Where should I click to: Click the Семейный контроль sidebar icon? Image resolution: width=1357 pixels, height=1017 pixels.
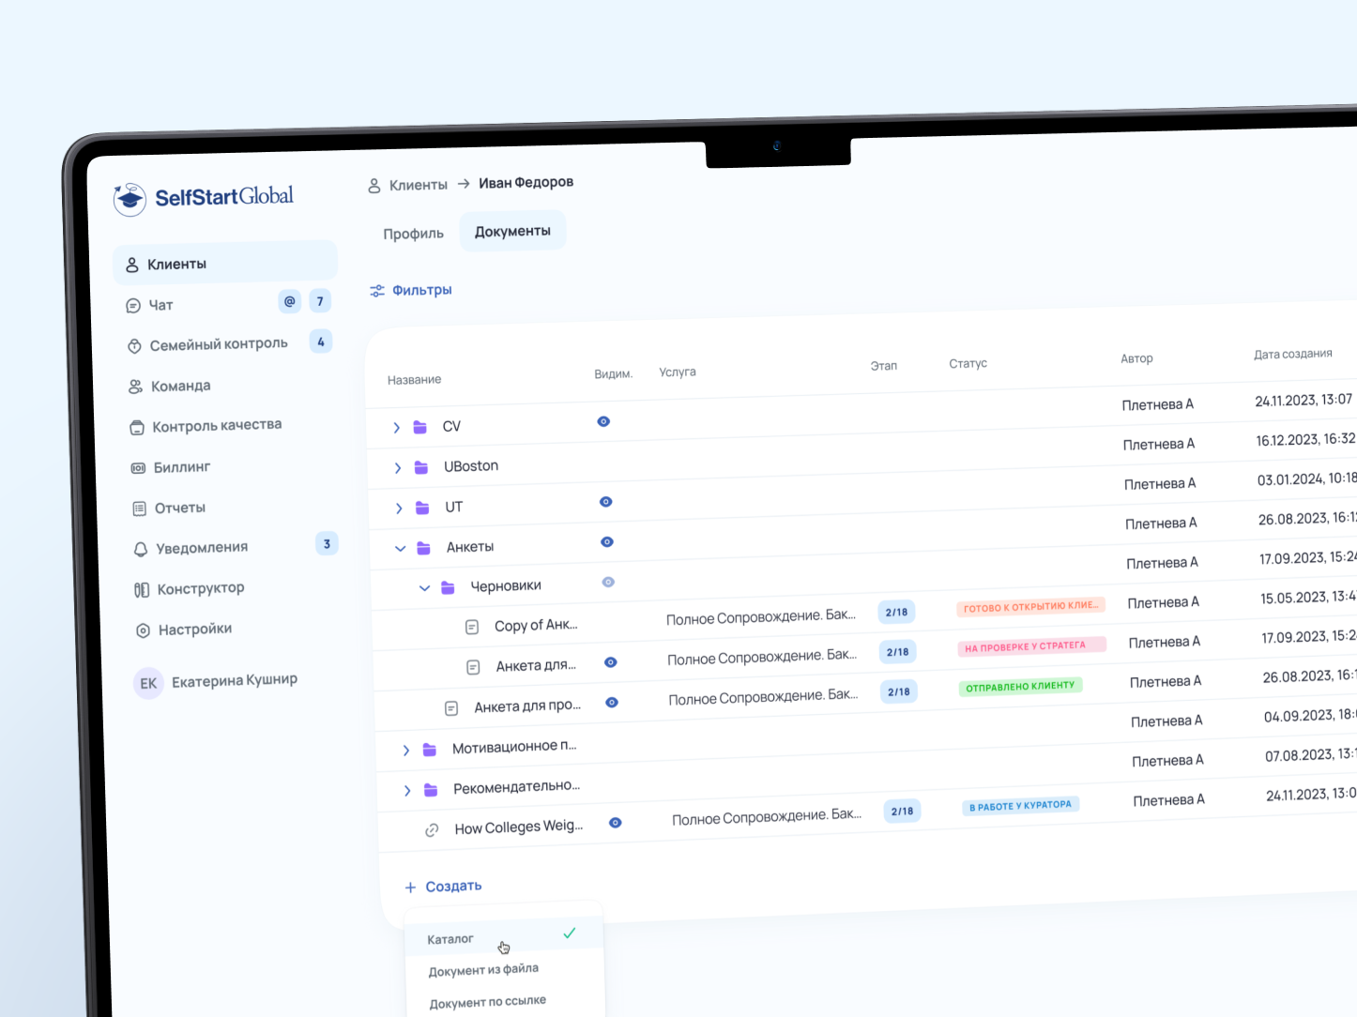point(134,346)
